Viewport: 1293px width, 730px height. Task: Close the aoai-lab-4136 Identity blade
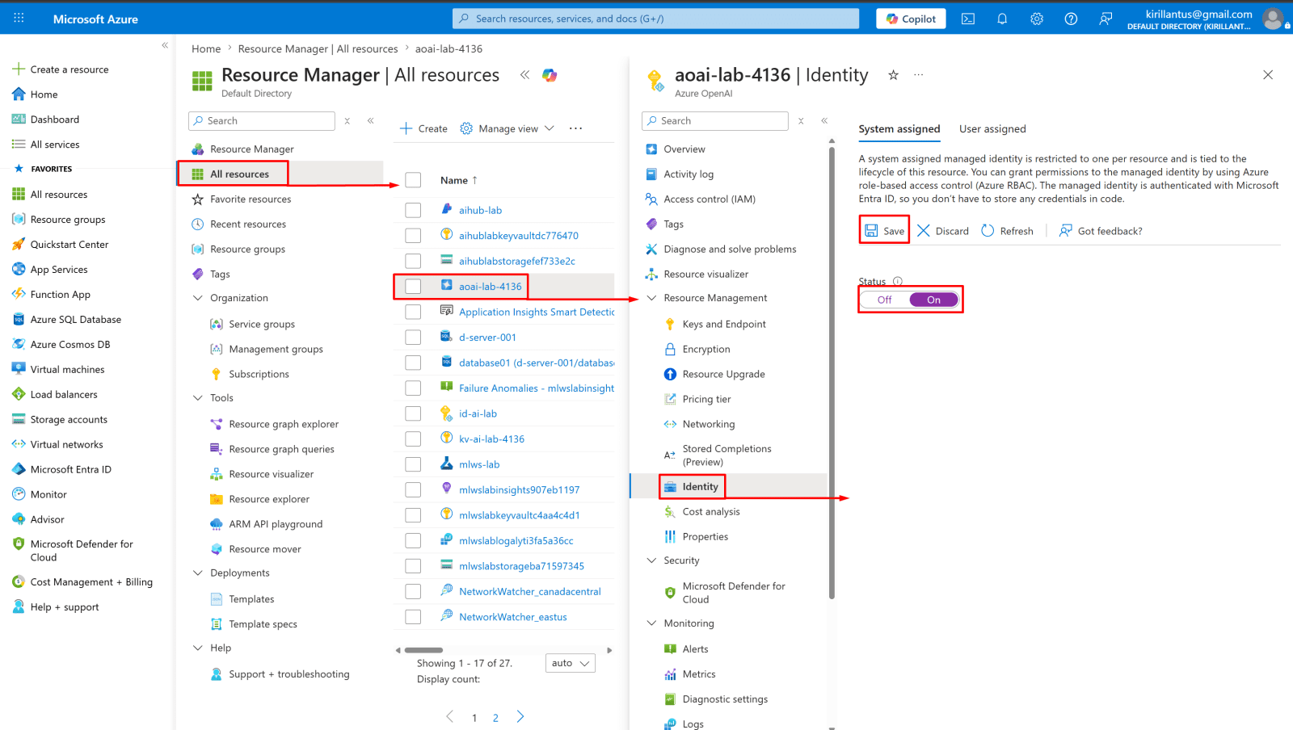click(1268, 75)
